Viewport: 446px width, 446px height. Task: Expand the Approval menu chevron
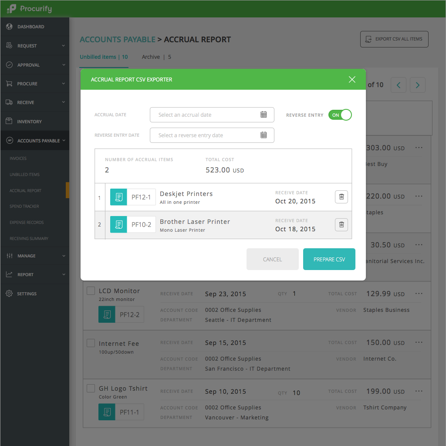(64, 65)
